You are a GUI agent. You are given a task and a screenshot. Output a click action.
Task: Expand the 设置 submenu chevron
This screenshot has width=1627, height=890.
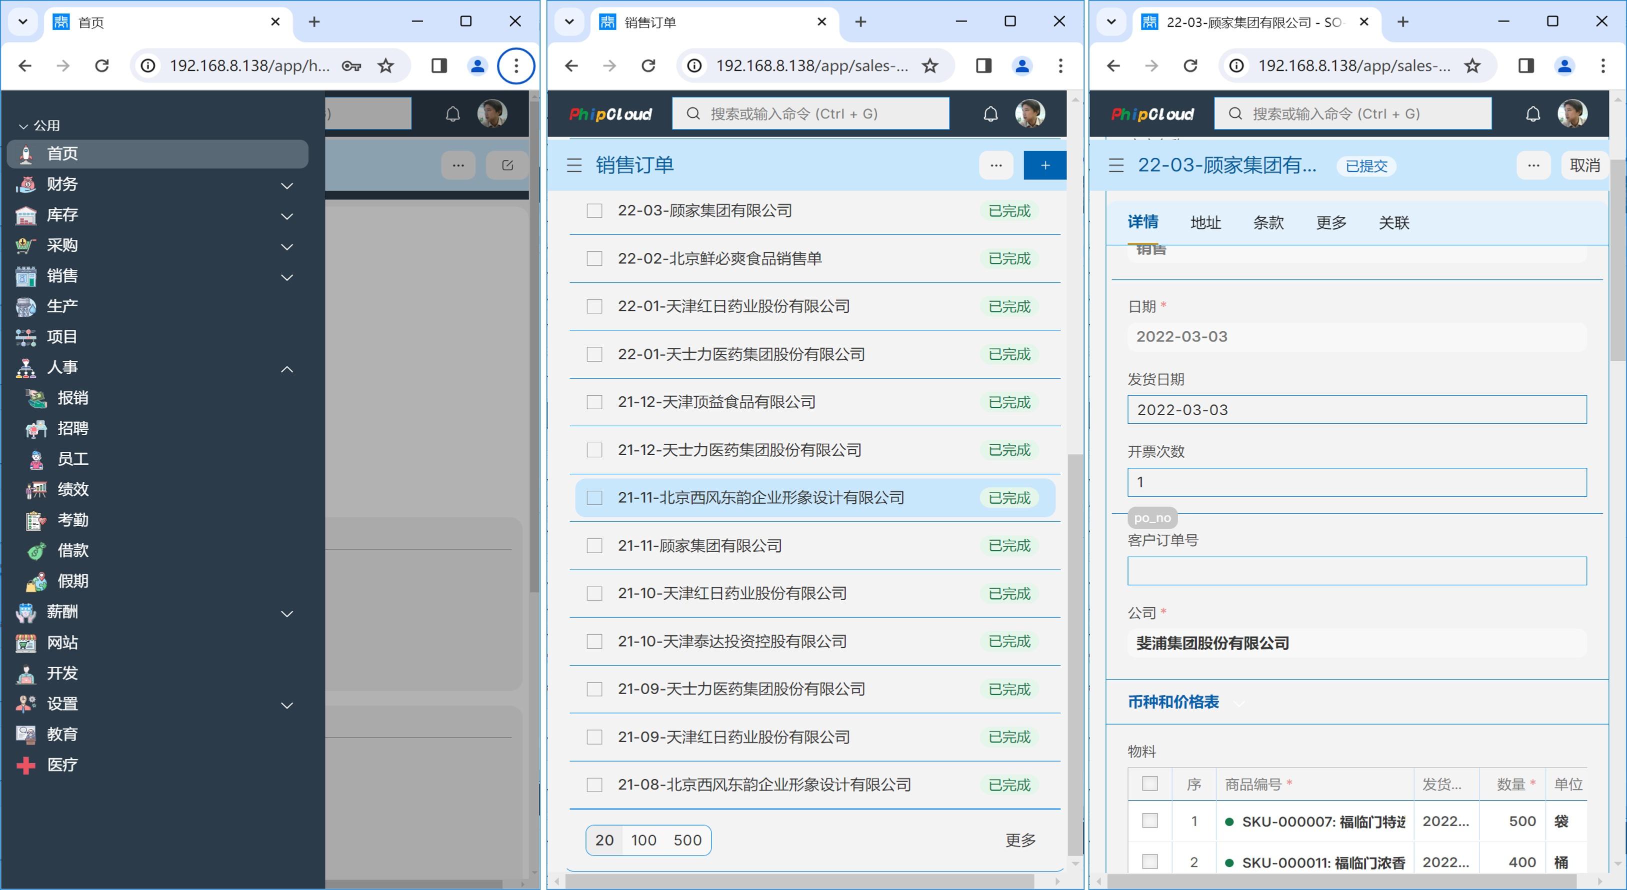286,705
